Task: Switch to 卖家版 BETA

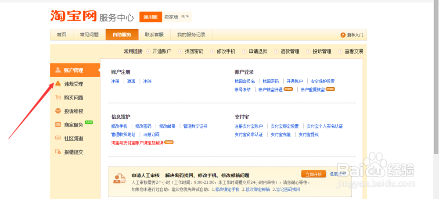Action: click(x=176, y=17)
